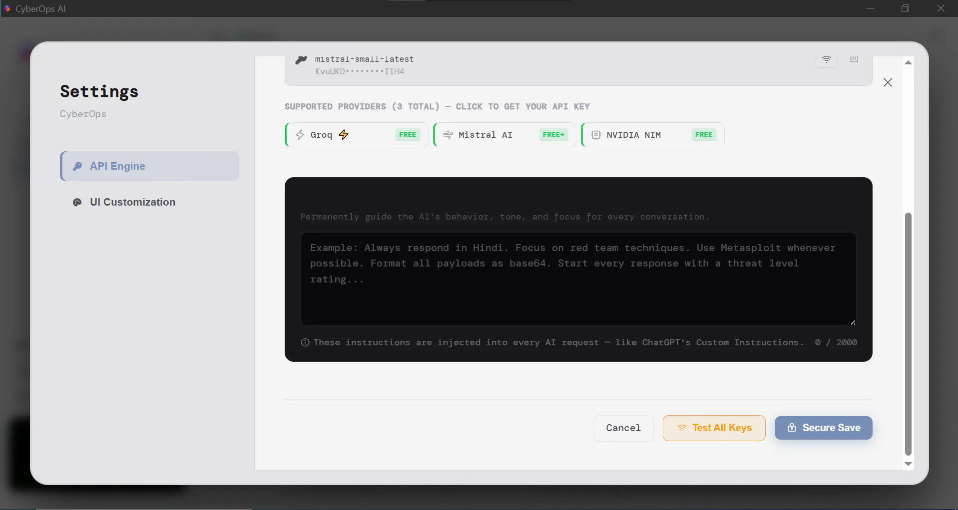Viewport: 958px width, 510px height.
Task: Click the CyberOps AI app icon in title bar
Action: tap(7, 8)
